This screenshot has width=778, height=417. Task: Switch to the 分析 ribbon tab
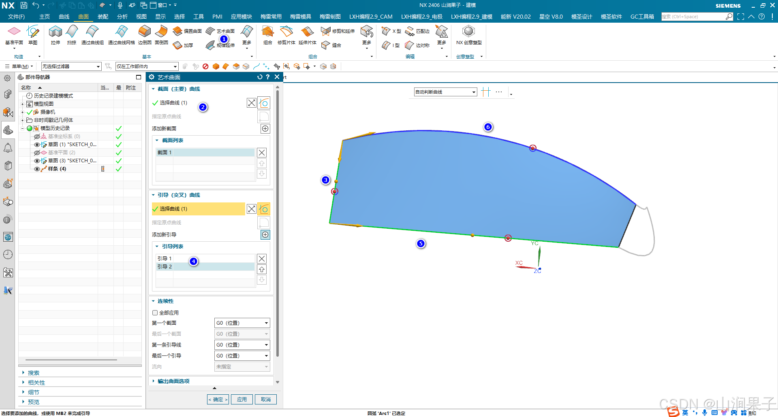122,17
